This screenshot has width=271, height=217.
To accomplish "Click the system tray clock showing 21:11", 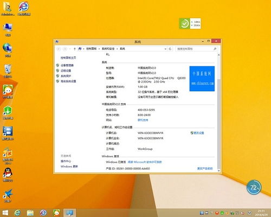I will (x=261, y=213).
